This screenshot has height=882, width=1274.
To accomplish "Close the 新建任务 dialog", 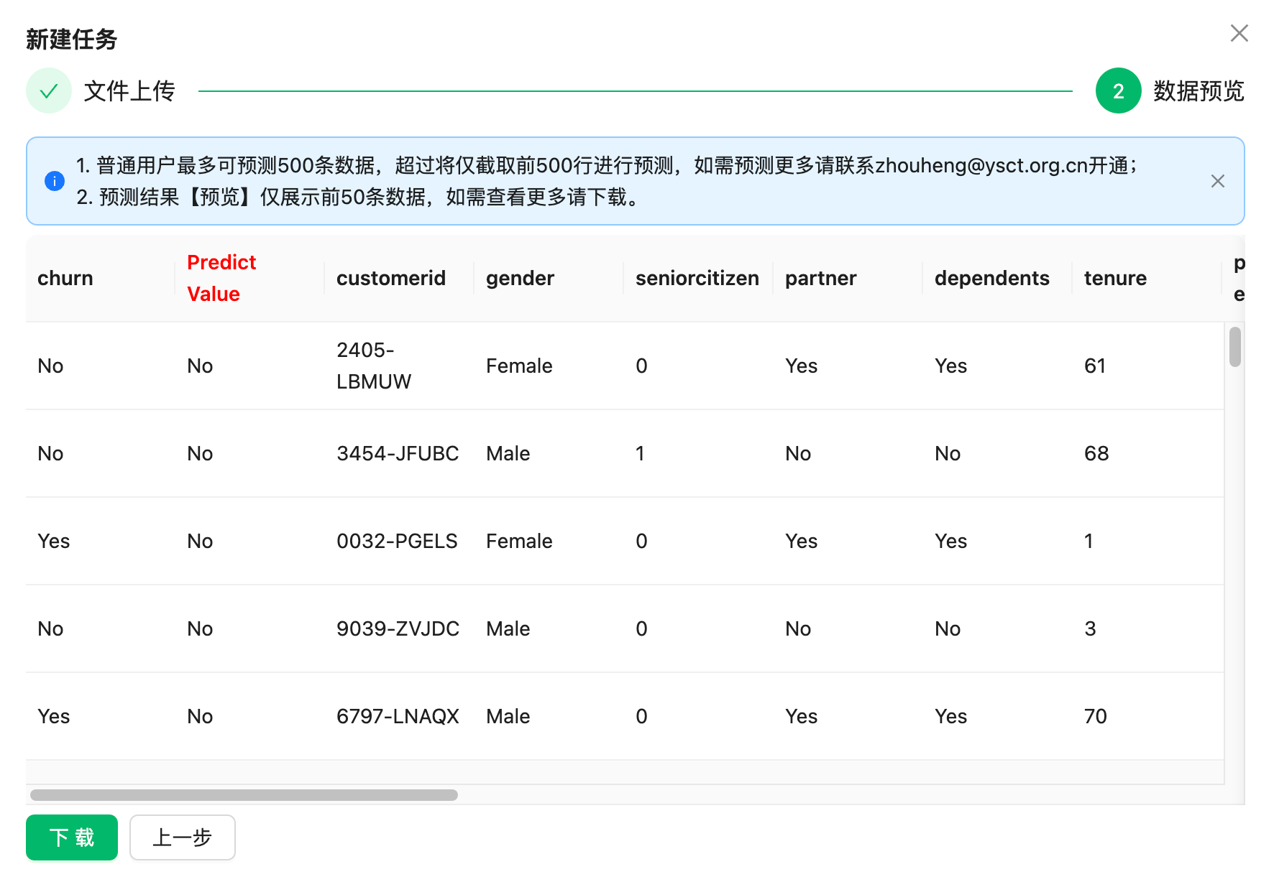I will 1239,33.
